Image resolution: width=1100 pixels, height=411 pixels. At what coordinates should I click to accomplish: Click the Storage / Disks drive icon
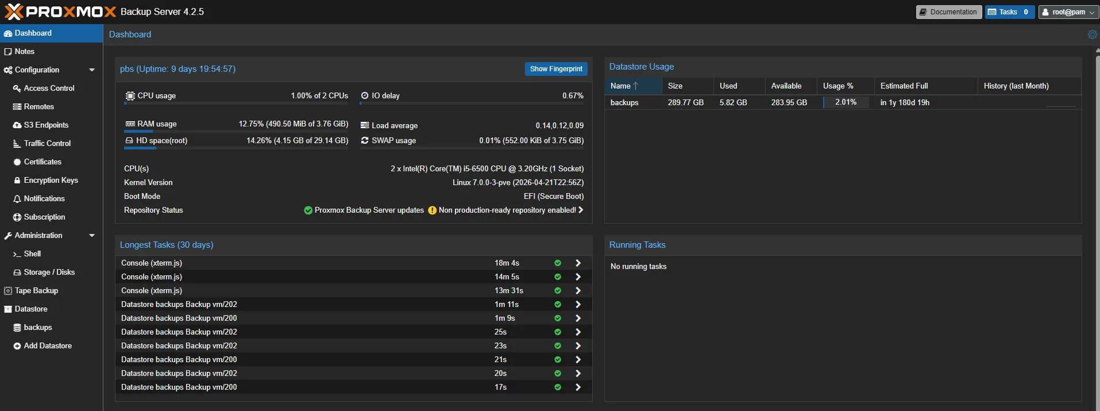(17, 272)
